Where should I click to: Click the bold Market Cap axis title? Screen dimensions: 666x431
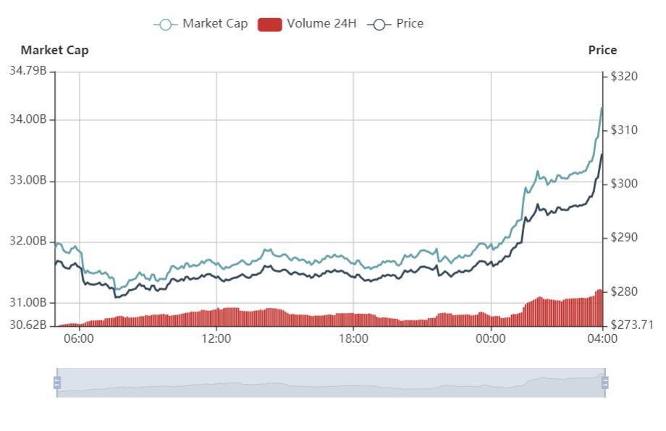tap(54, 50)
